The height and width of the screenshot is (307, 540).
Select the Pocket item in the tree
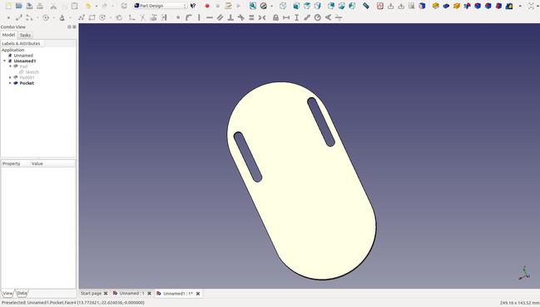pyautogui.click(x=27, y=83)
